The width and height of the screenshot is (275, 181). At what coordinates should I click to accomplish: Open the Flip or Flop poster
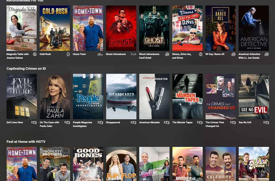(121, 164)
